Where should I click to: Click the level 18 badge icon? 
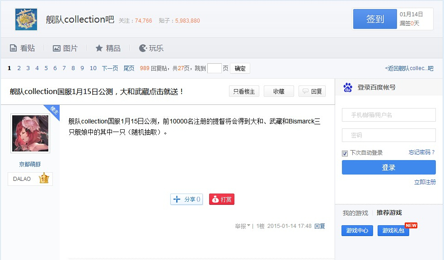coord(44,179)
